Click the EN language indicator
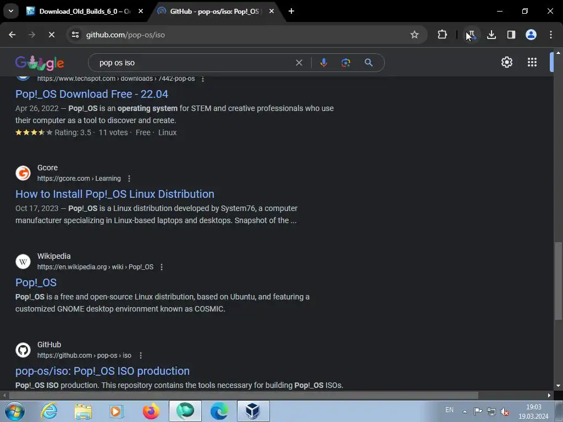Screen dimensions: 563x422 [449, 410]
